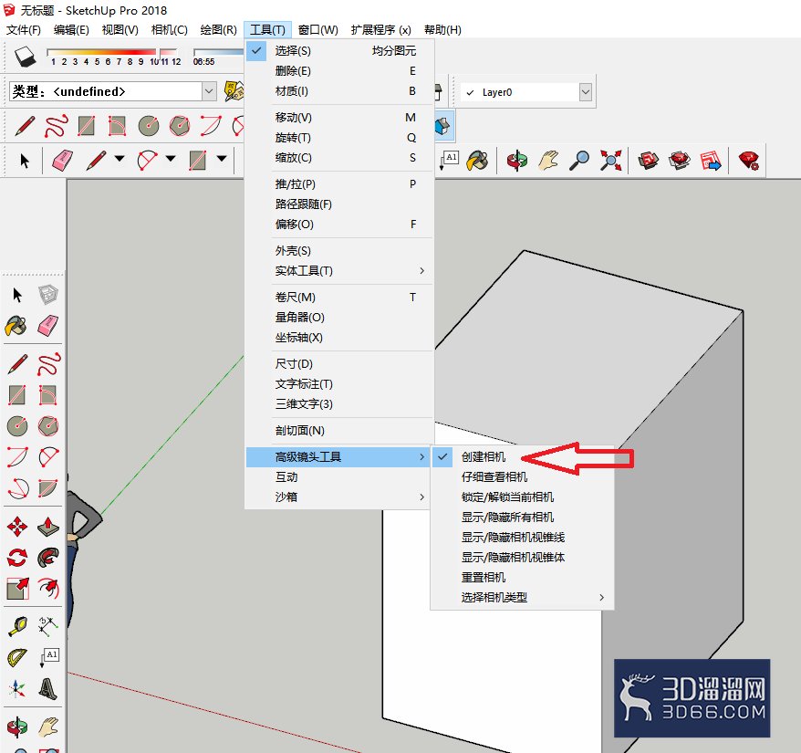The height and width of the screenshot is (753, 801).
Task: Activate the Tape Measure tool in left toolbar
Action: pyautogui.click(x=16, y=626)
